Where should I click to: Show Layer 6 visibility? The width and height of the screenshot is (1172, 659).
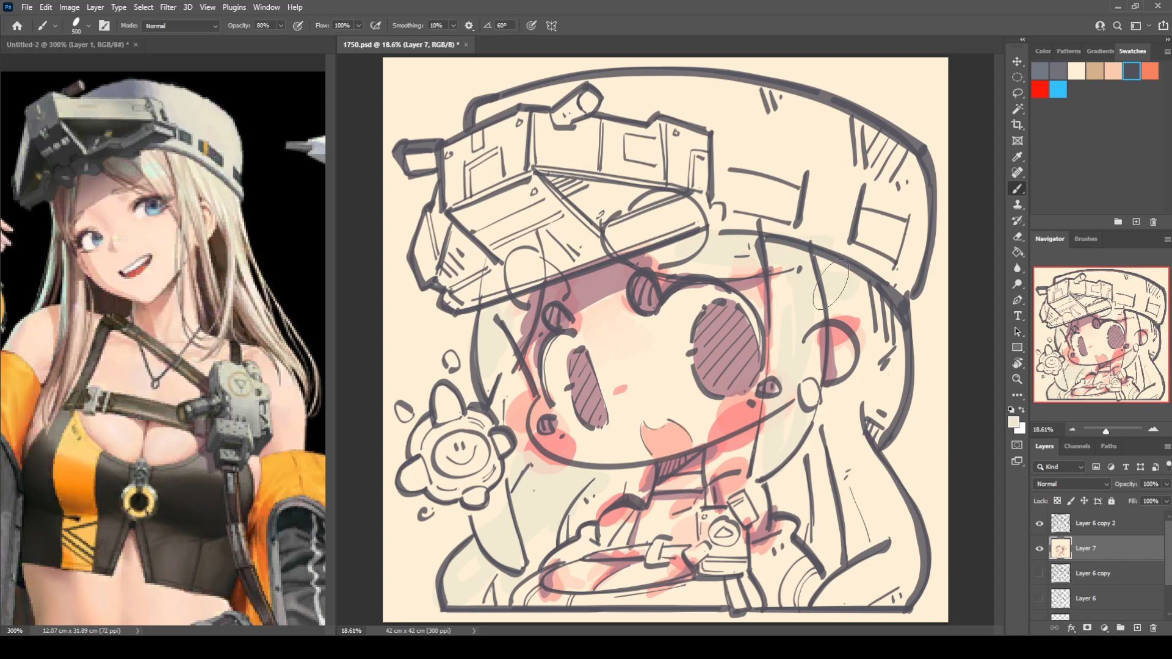[1039, 598]
